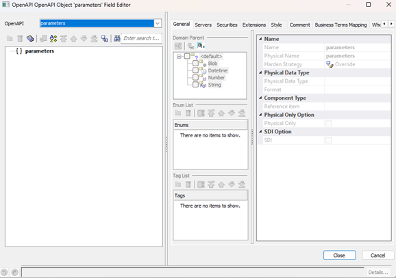This screenshot has width=396, height=278.
Task: Click the overlapping boxes icon beside binoculars
Action: tap(105, 38)
